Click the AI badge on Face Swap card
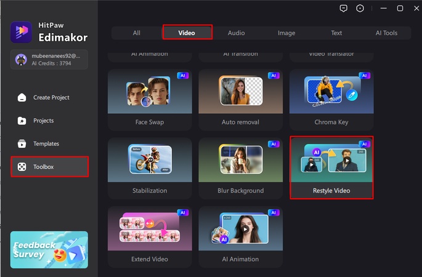 tap(183, 76)
